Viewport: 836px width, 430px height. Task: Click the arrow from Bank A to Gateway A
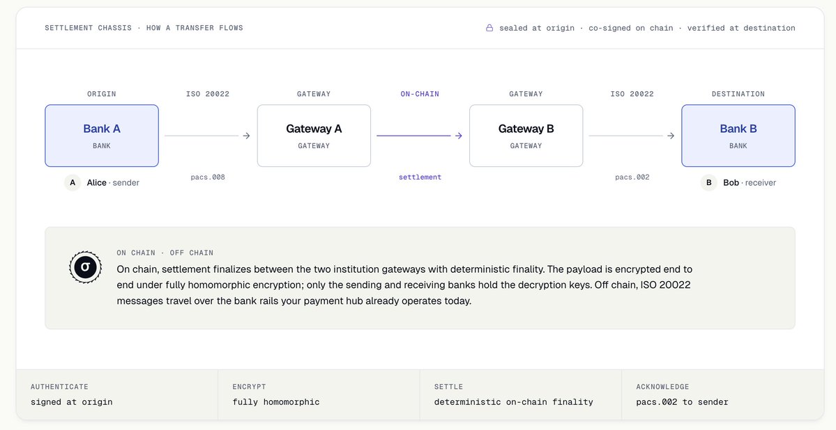coord(207,136)
